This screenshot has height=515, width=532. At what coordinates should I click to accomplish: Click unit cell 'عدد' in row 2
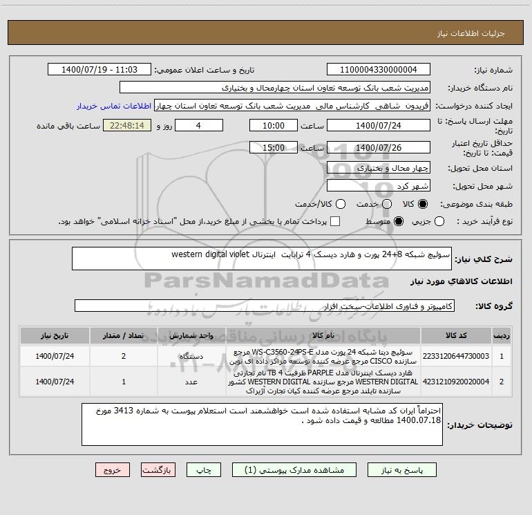pyautogui.click(x=191, y=382)
